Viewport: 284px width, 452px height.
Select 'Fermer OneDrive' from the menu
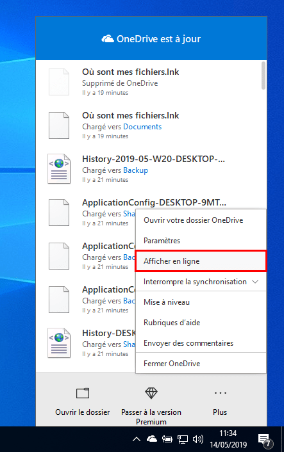201,363
